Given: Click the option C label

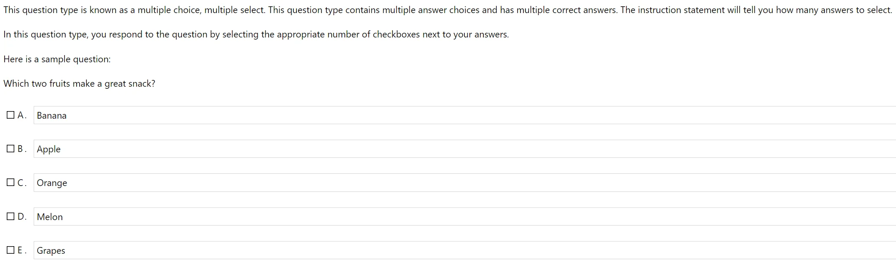Looking at the screenshot, I should pos(21,182).
